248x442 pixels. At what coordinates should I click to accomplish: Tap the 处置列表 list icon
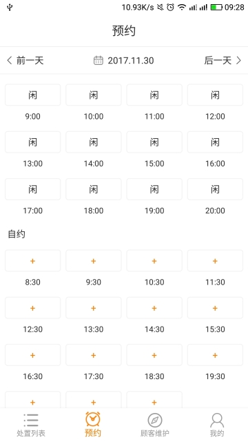tap(31, 420)
